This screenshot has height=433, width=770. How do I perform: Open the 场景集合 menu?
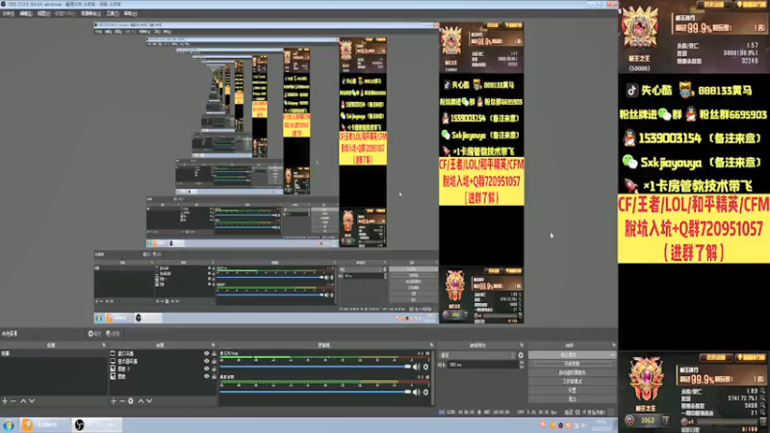tap(90, 13)
